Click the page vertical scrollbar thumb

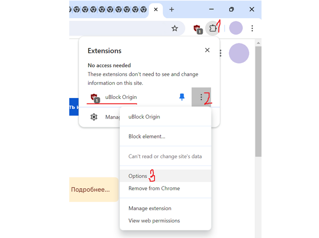pos(258,101)
